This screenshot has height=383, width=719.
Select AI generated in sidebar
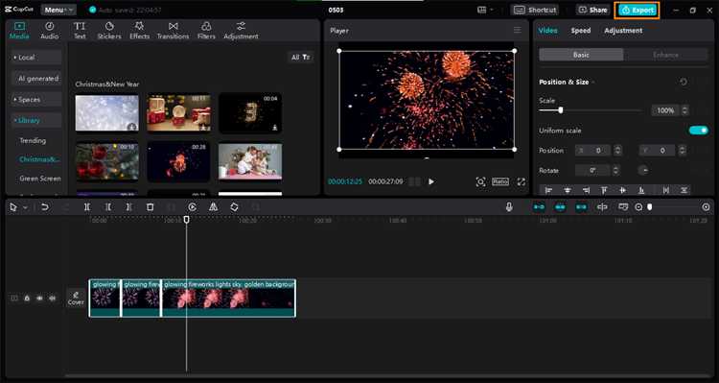click(x=36, y=79)
